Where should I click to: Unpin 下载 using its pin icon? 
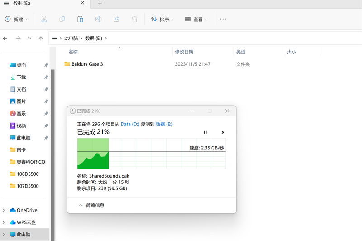pos(46,77)
